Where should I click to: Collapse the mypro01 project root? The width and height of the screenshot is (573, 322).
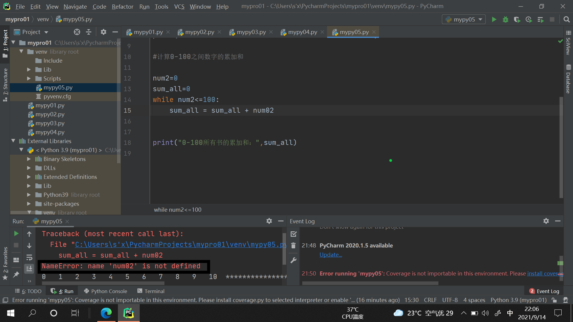pos(13,43)
